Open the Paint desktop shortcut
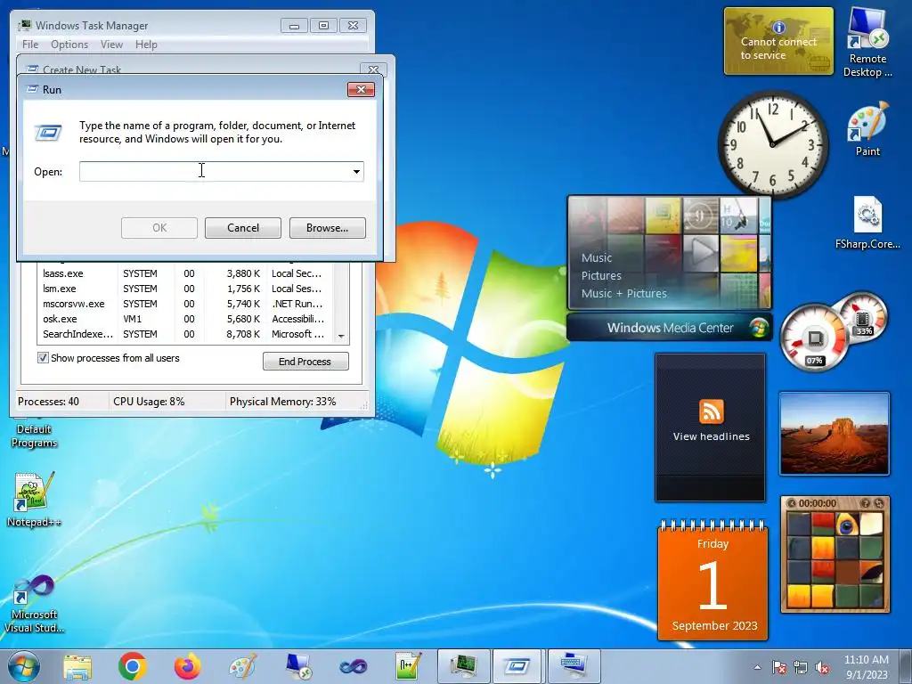The width and height of the screenshot is (912, 684). tap(867, 129)
